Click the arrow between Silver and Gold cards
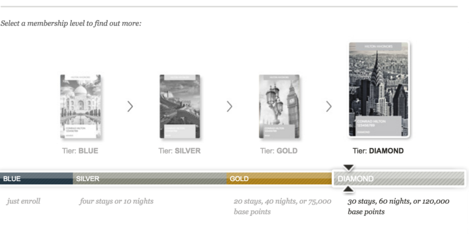The height and width of the screenshot is (234, 469). click(229, 106)
